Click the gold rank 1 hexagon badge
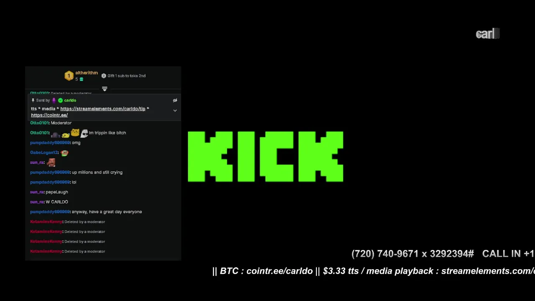The height and width of the screenshot is (301, 535). 69,76
